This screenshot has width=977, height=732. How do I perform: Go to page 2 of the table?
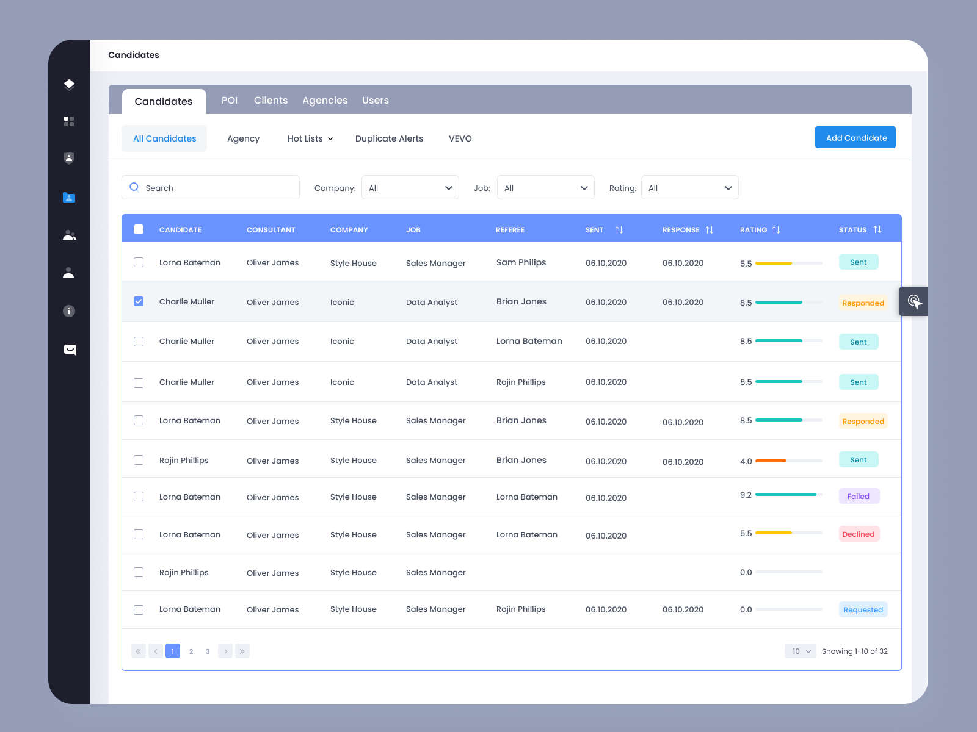click(x=191, y=651)
